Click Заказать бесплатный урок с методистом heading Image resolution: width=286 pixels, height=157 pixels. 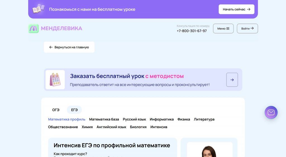[127, 76]
